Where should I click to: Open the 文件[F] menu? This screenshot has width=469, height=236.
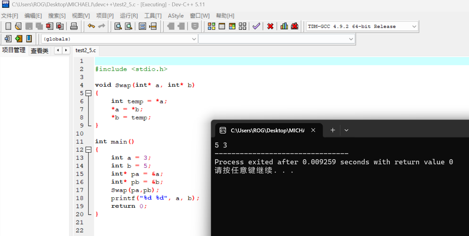tap(10, 16)
